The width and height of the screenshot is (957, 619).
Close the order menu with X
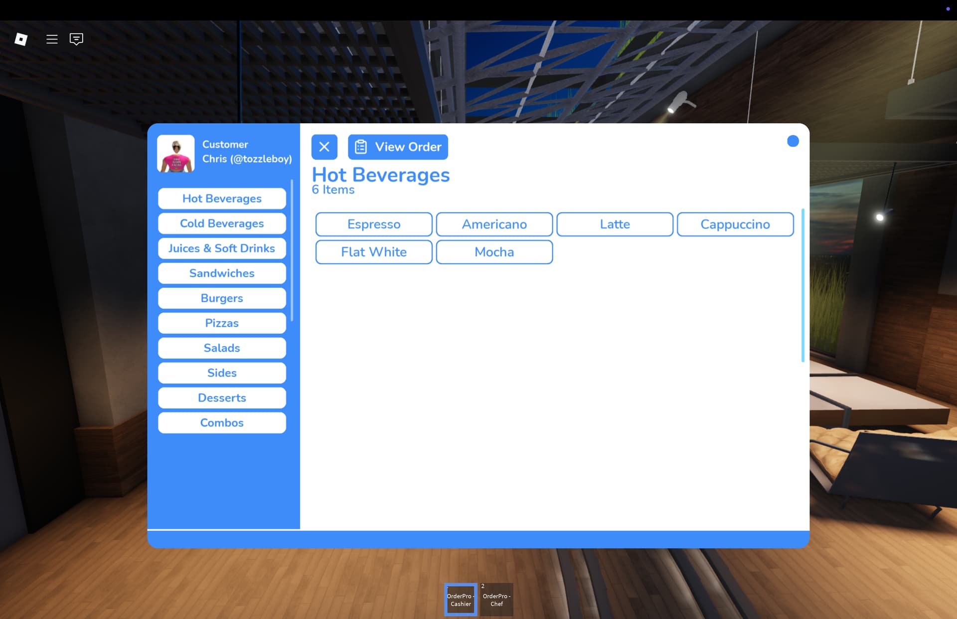coord(324,147)
